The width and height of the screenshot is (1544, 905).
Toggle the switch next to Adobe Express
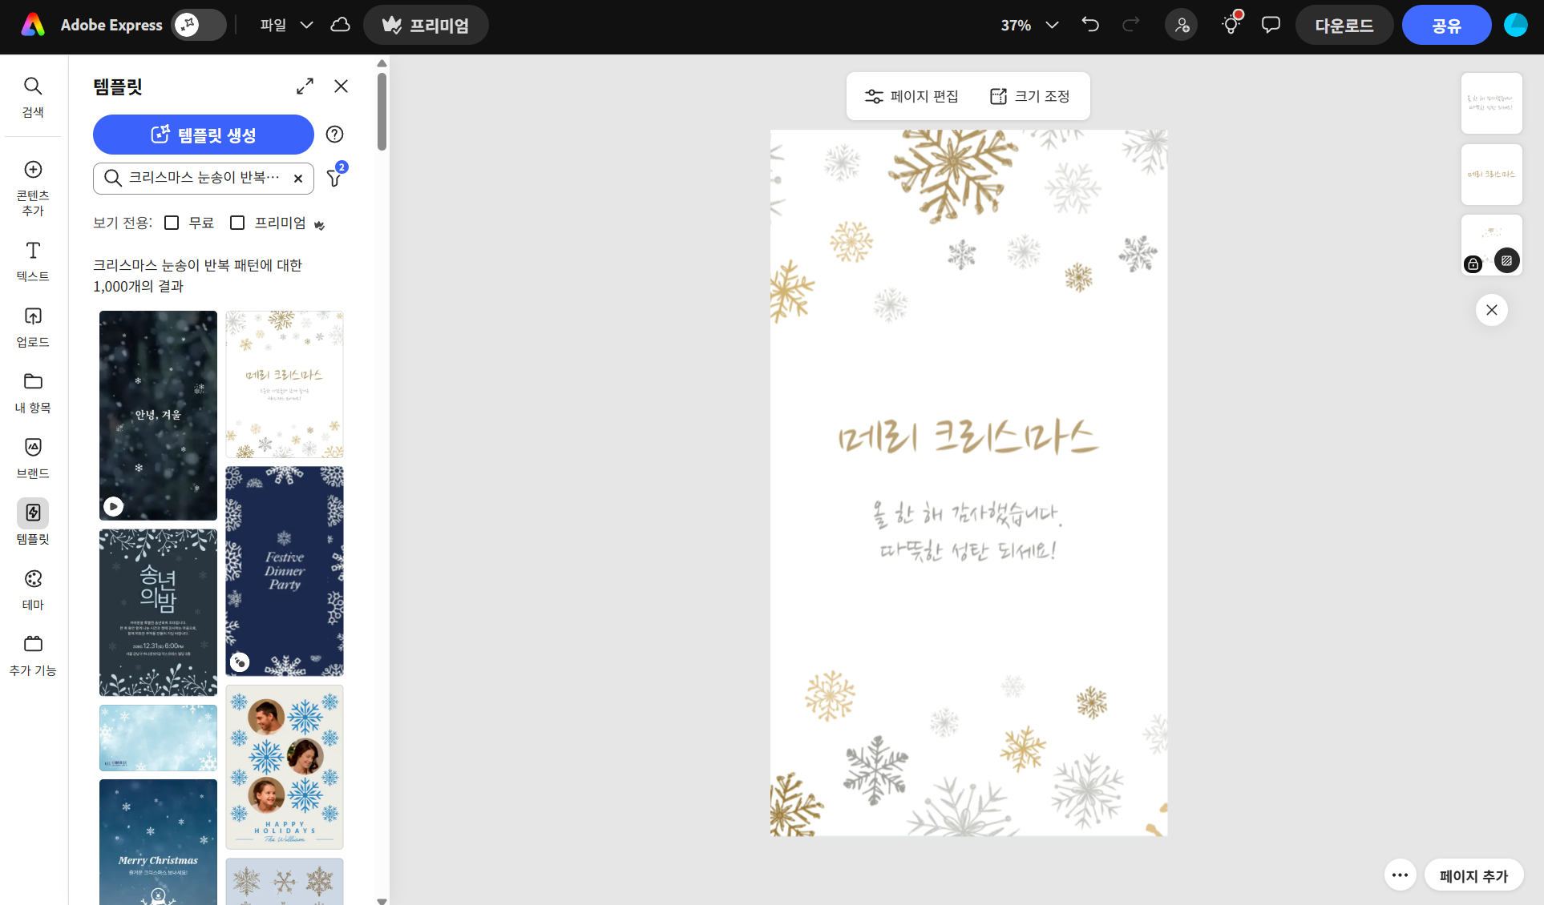click(199, 25)
